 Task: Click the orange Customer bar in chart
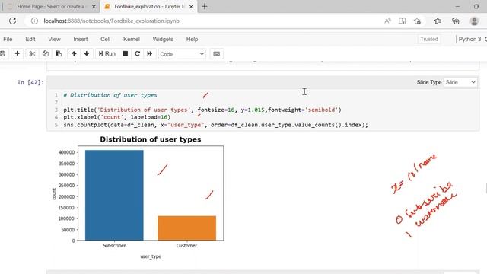[x=186, y=228]
